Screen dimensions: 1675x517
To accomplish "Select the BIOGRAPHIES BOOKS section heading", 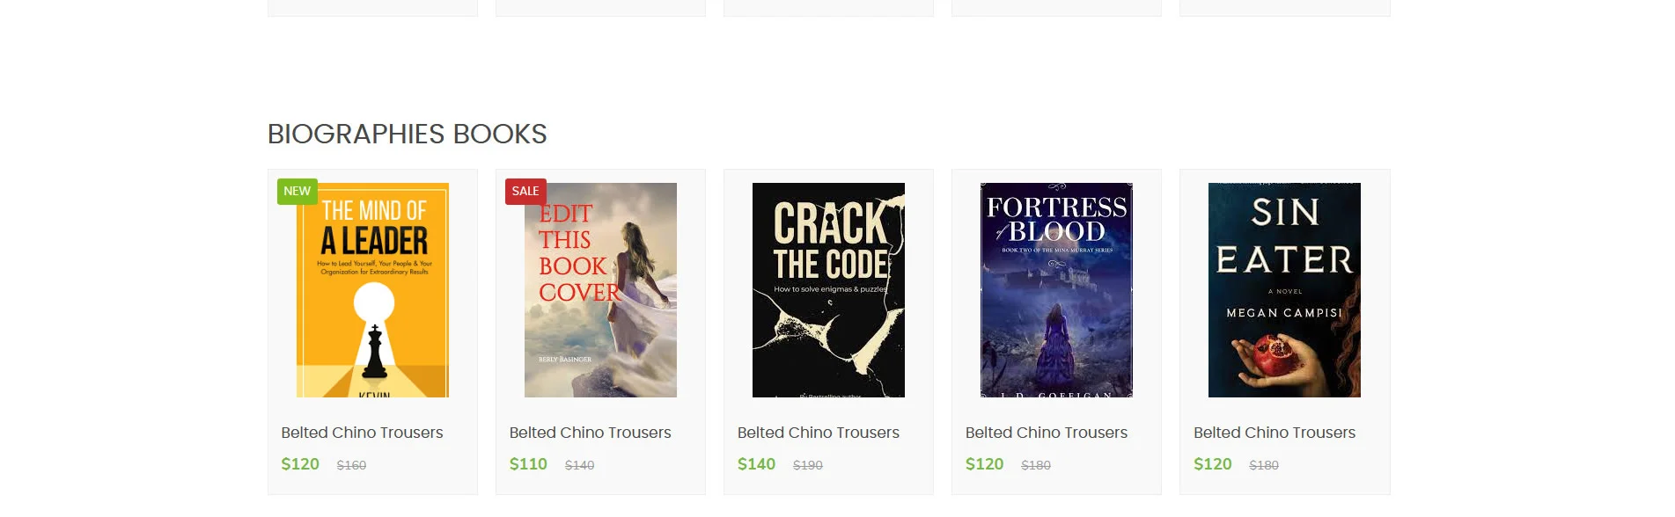I will click(407, 134).
